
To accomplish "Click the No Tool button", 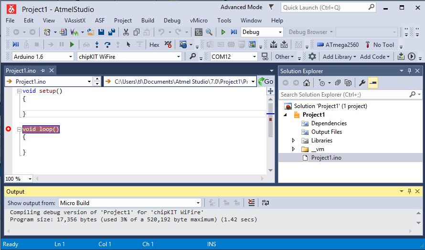I will pos(380,45).
